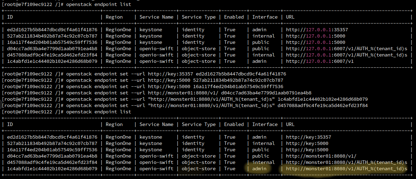Viewport: 416px width, 179px height.
Task: Click the Service Type header in first table
Action: pos(199,17)
